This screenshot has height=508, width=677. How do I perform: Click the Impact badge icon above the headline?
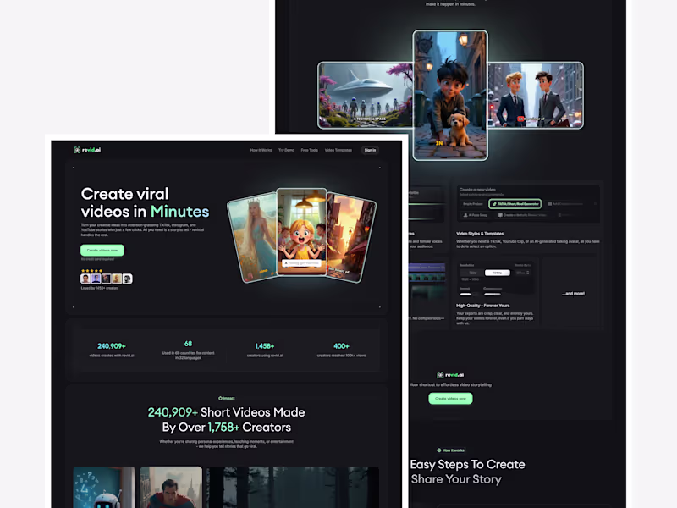tap(220, 398)
